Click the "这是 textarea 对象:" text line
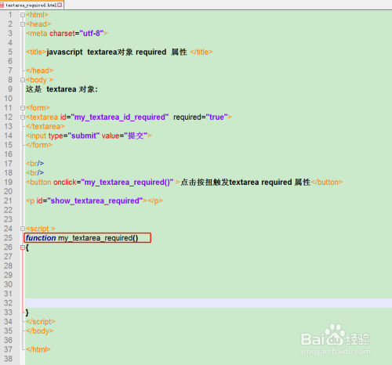This screenshot has height=365, width=392. pos(62,89)
